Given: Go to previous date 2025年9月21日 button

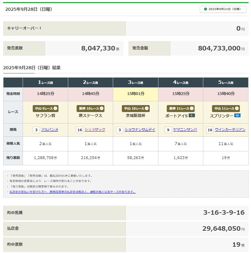Looking at the screenshot, I should tap(223, 9).
